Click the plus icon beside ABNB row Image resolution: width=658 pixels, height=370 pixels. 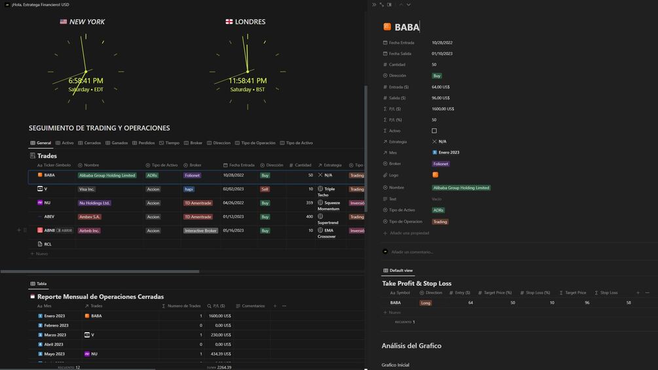pos(19,230)
